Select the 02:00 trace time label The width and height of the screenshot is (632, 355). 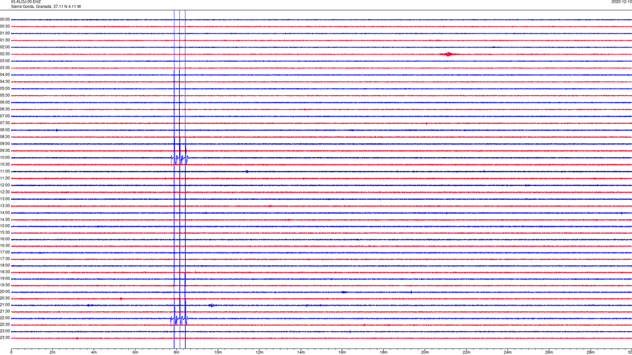5,47
